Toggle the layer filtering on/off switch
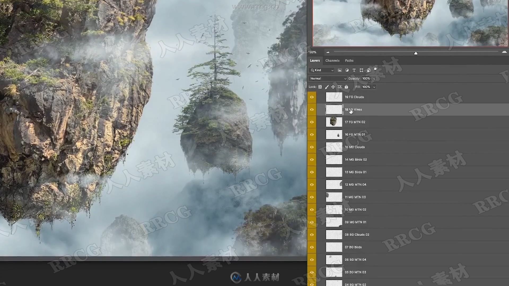This screenshot has height=286, width=509. 375,70
